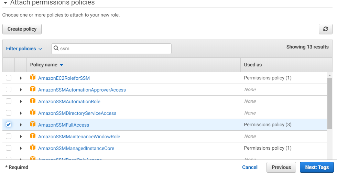Click Permissions policy (3) for AmazonSSMFullAccess
Viewport: 337px width, 173px height.
[x=268, y=125]
